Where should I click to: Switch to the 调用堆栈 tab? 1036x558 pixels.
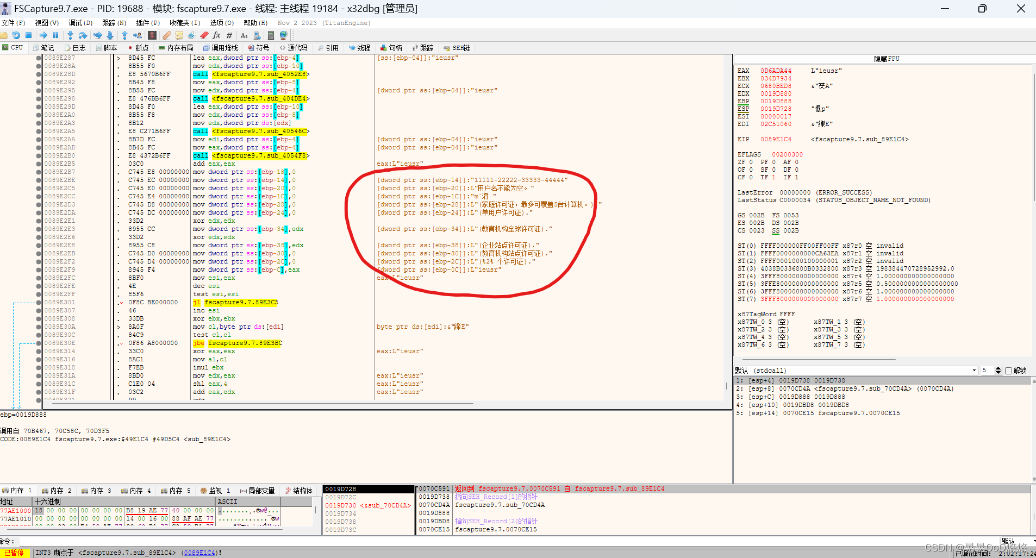click(220, 47)
